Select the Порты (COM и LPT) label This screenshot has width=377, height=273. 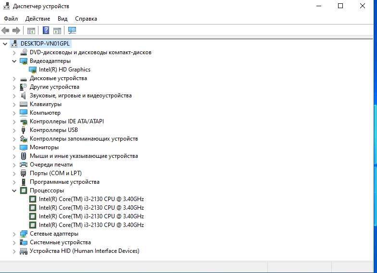[56, 173]
